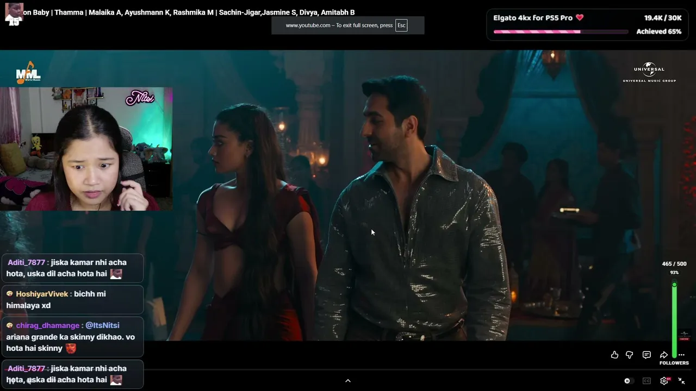The image size is (696, 391).
Task: Click the 'Achieved 65%' label
Action: pos(659,31)
